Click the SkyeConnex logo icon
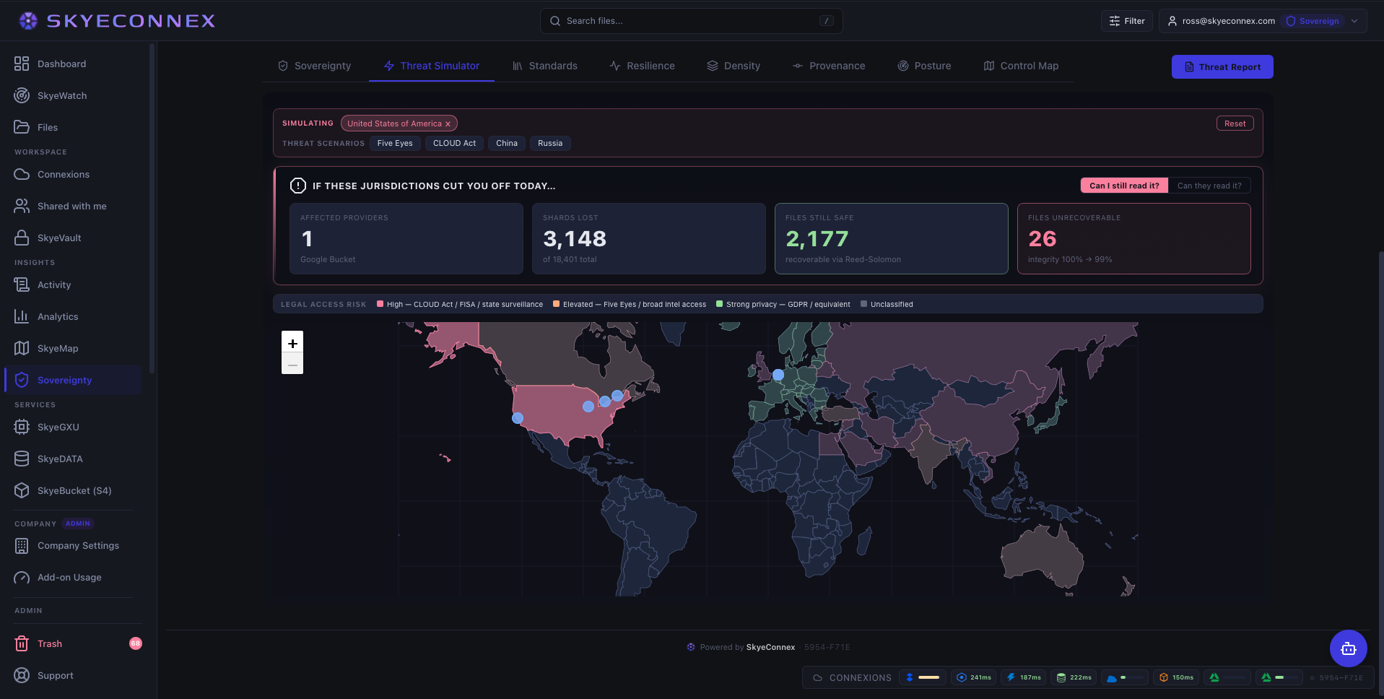Screen dimensions: 1384x699 tap(28, 21)
